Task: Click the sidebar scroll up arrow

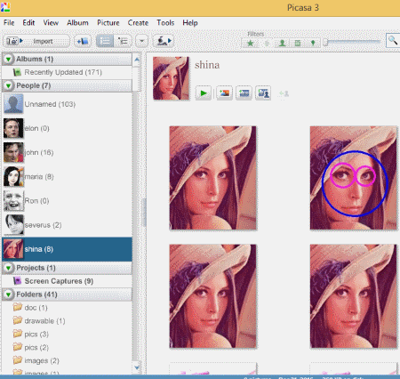Action: click(137, 60)
